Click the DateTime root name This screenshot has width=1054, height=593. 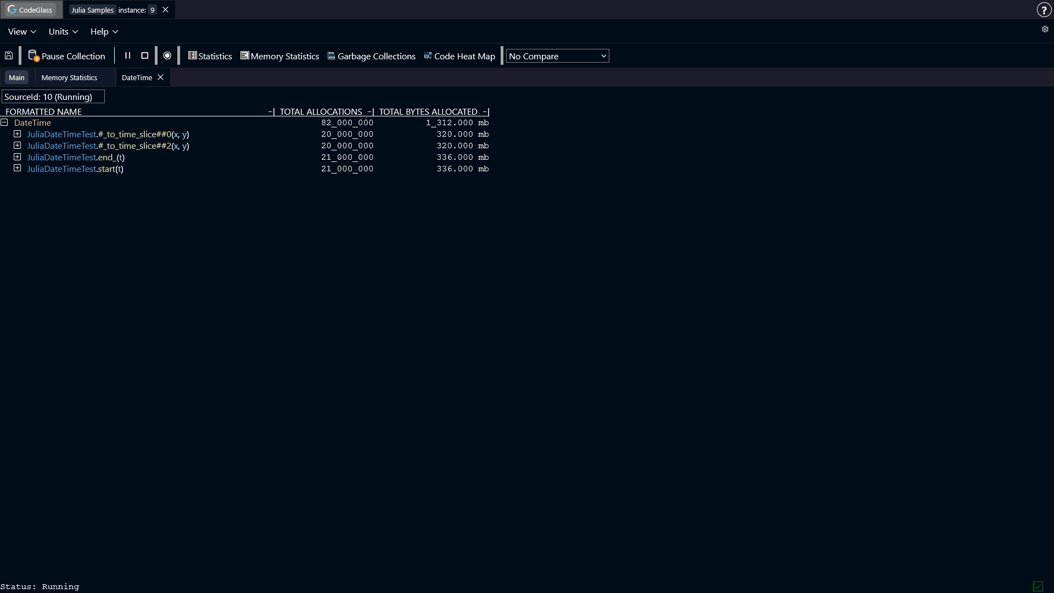(32, 123)
